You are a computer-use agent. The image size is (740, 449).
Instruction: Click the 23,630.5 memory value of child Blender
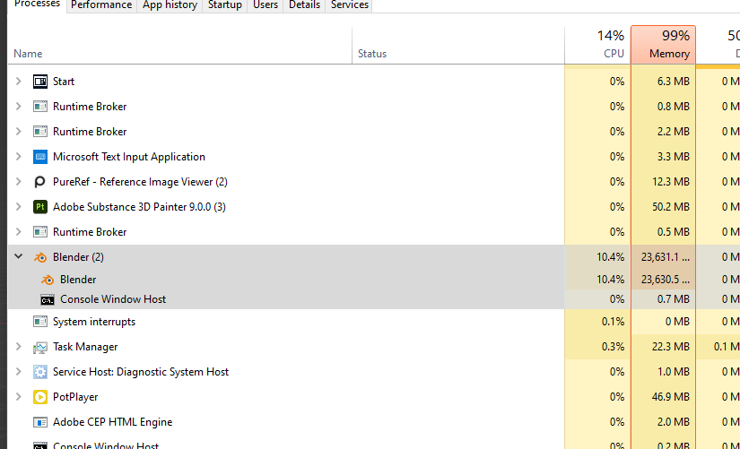[x=666, y=280]
